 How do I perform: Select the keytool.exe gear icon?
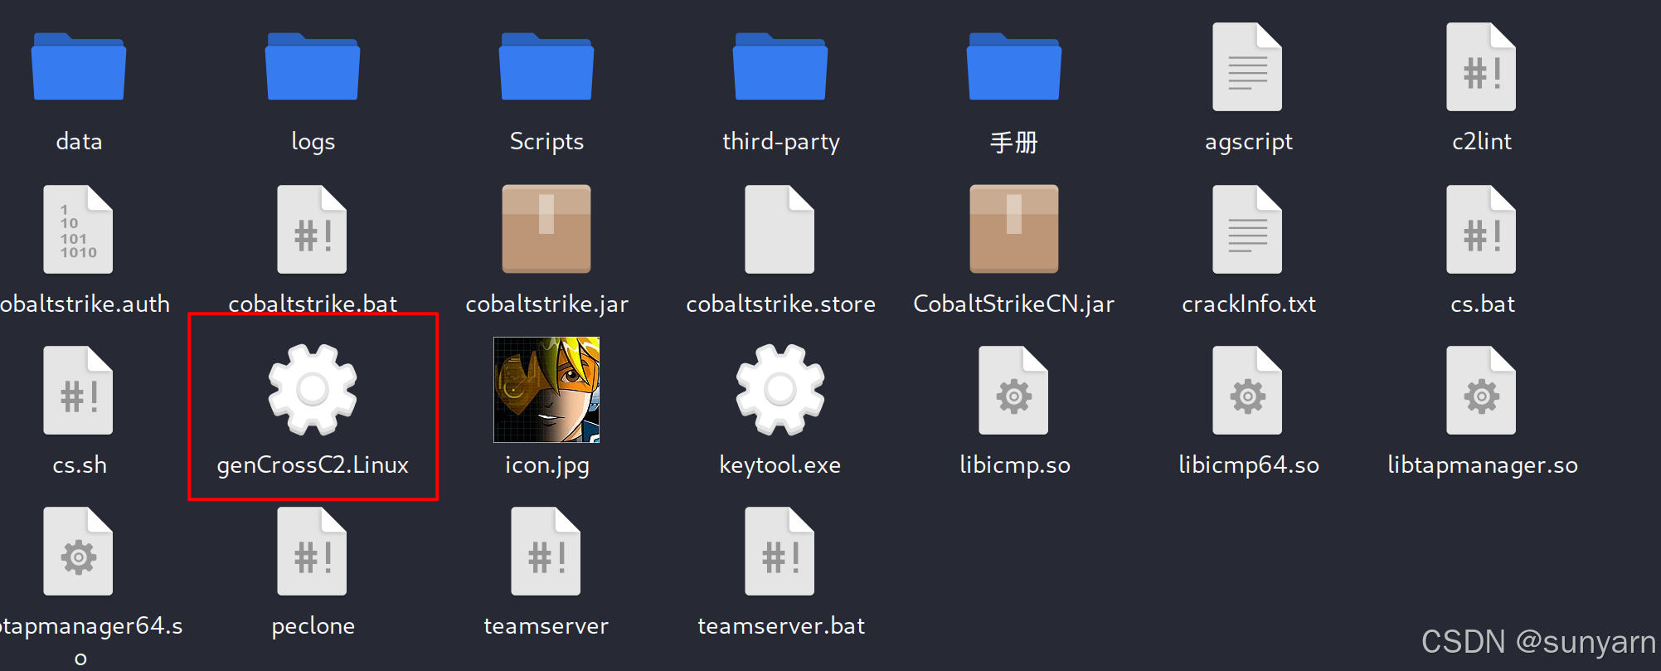[x=780, y=390]
